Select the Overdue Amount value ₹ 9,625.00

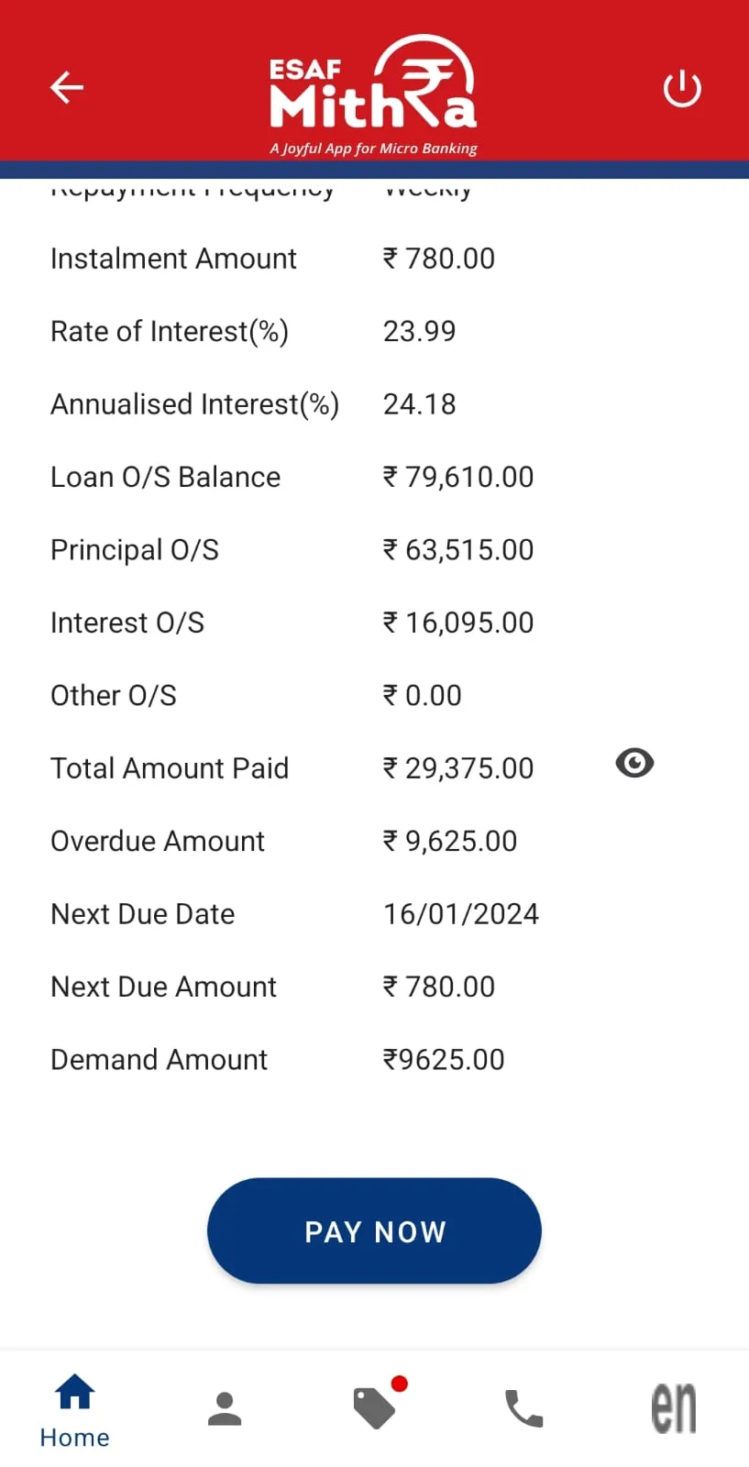(449, 841)
